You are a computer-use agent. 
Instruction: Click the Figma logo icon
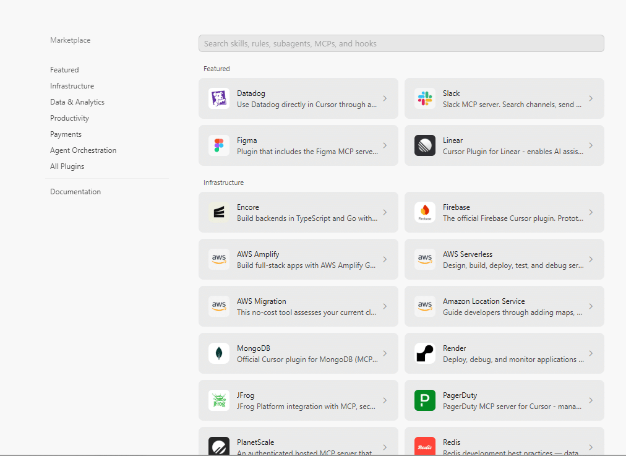(219, 145)
